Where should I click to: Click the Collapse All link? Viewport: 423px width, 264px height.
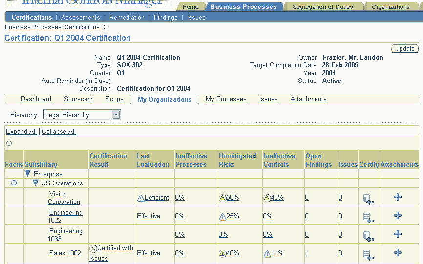(59, 131)
